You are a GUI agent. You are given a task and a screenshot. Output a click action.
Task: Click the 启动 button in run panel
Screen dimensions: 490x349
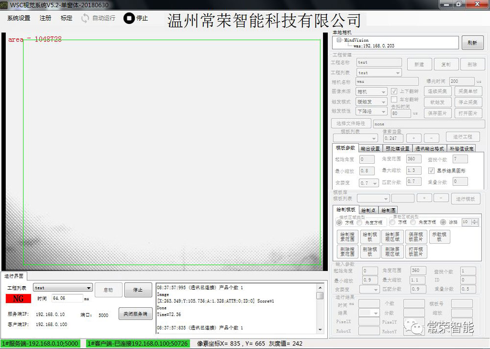point(108,290)
